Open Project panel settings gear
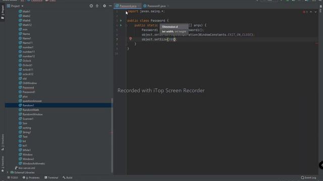Viewport: 323px width, 181px height. click(x=104, y=6)
